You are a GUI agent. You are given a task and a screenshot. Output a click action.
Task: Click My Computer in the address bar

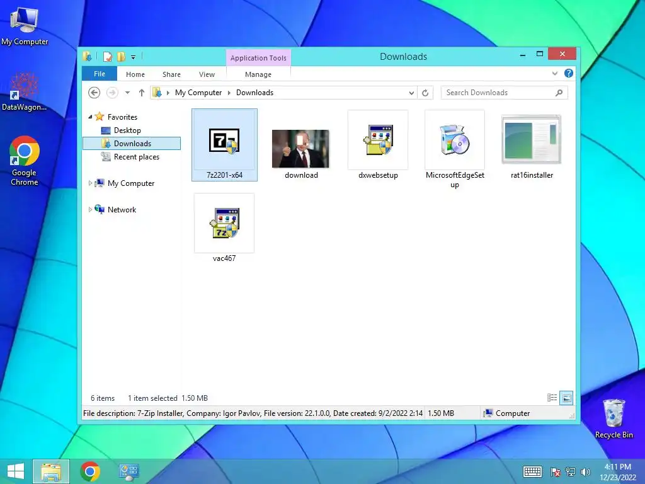click(198, 93)
